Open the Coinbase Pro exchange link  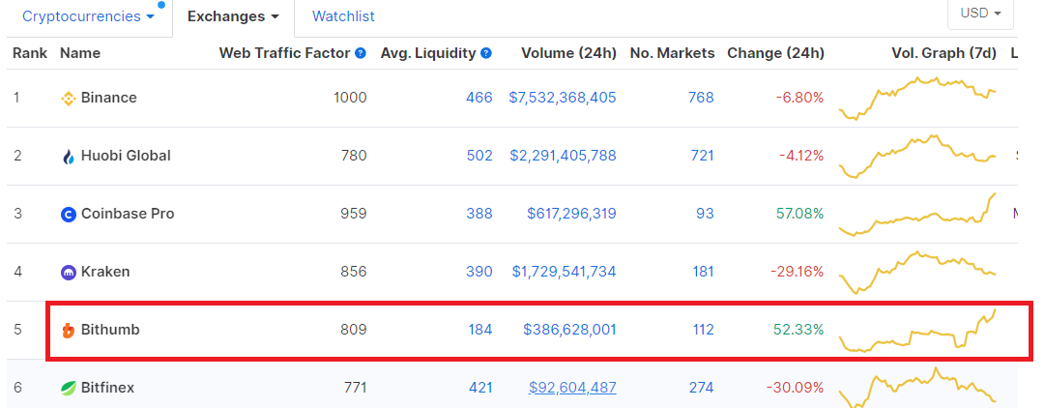coord(128,214)
